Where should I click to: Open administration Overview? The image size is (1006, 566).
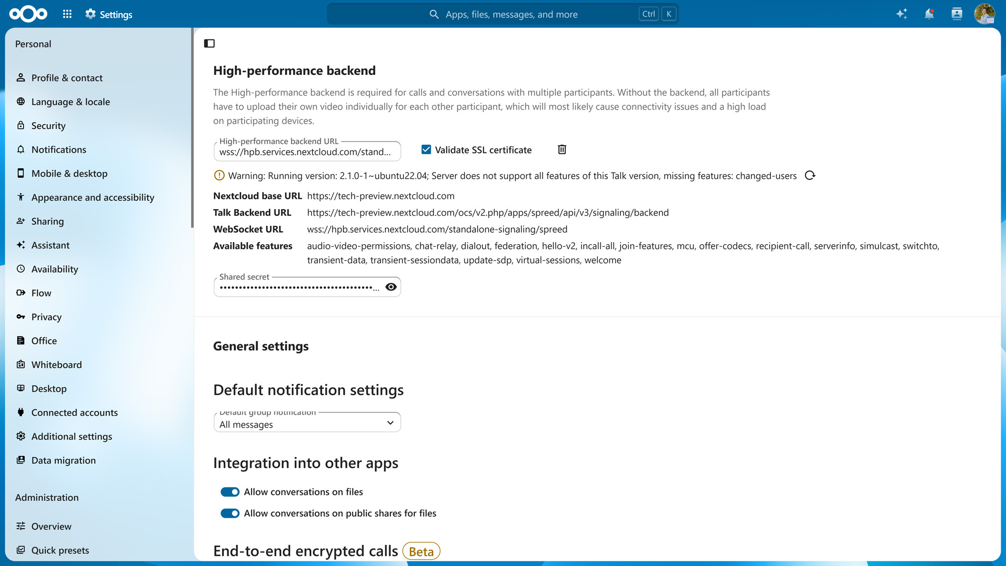99,526
